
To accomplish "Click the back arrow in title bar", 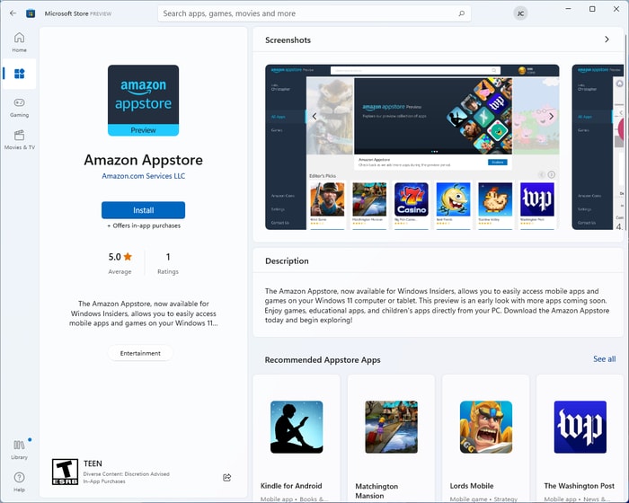I will pos(13,13).
